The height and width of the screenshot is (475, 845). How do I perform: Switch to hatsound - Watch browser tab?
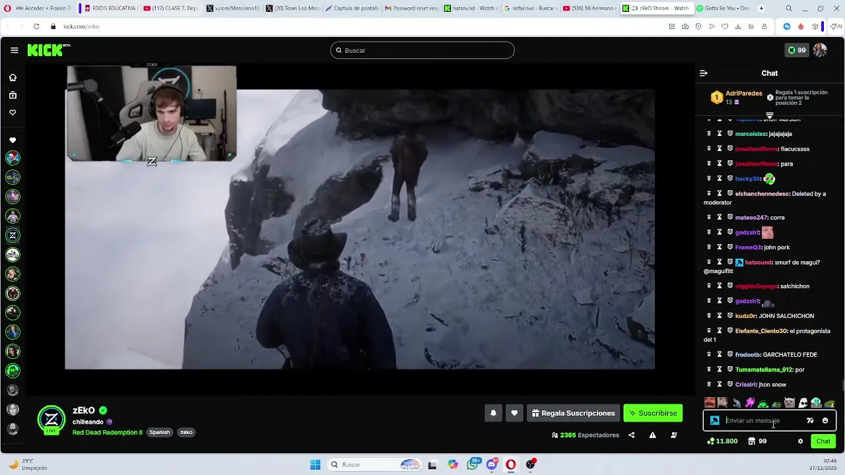[x=471, y=9]
